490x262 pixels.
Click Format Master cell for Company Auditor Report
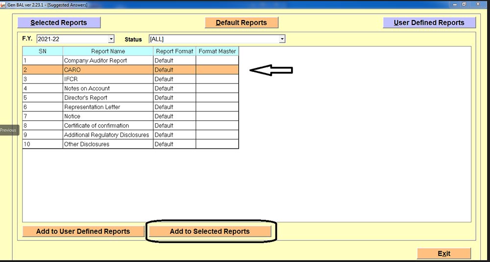tap(218, 61)
